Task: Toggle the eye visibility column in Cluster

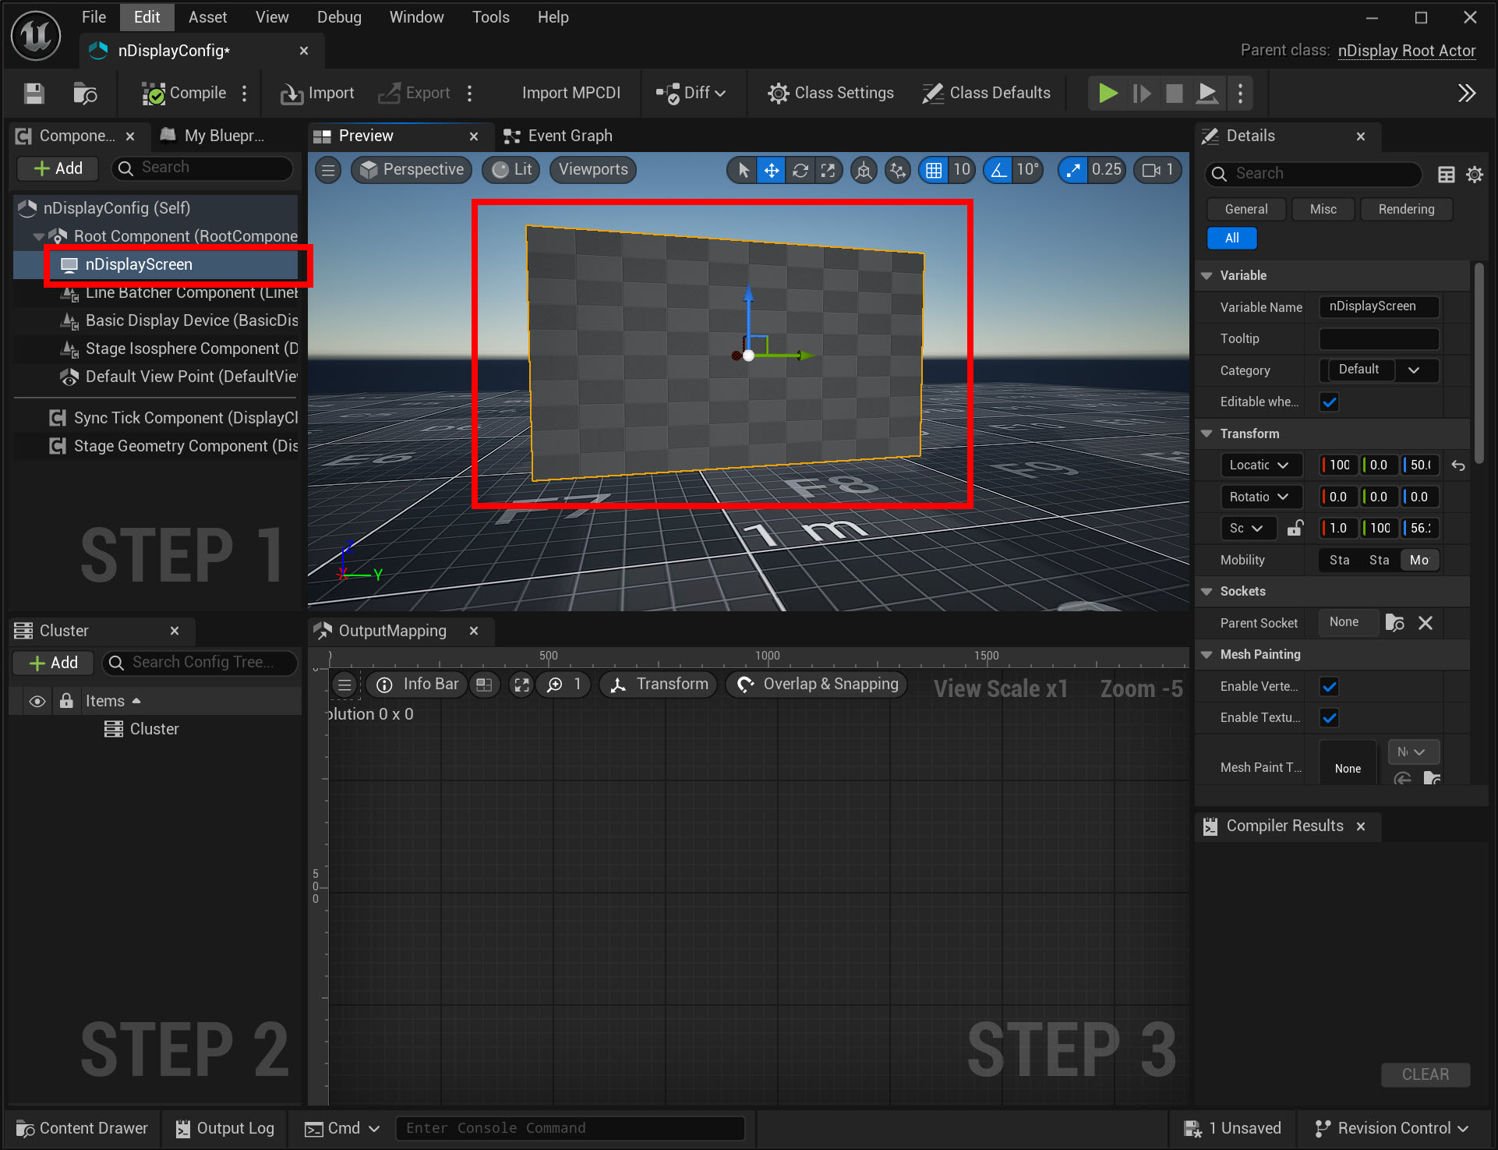Action: pyautogui.click(x=37, y=701)
